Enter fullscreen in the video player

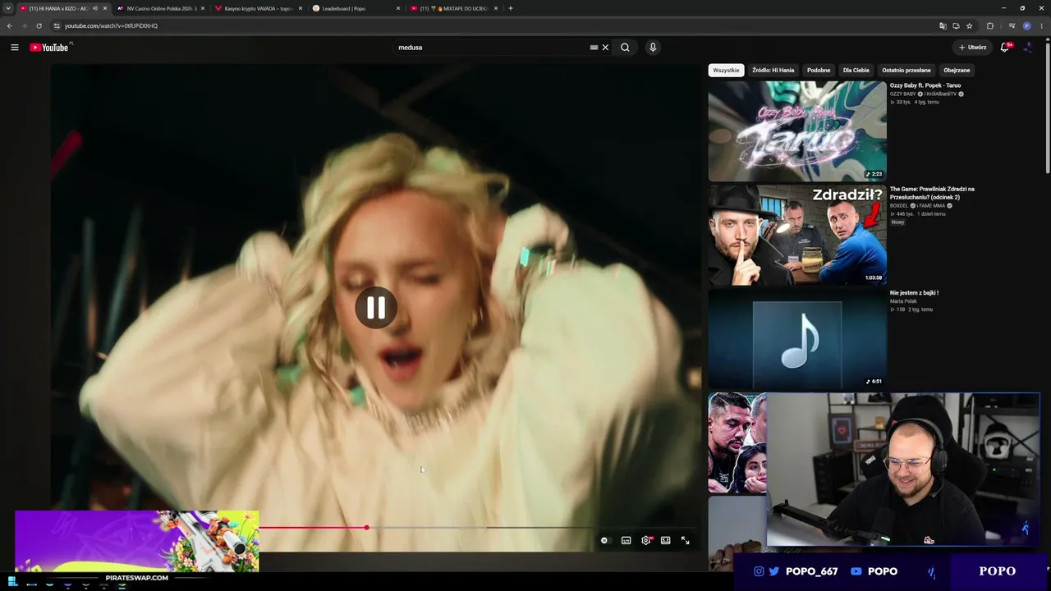pyautogui.click(x=686, y=540)
